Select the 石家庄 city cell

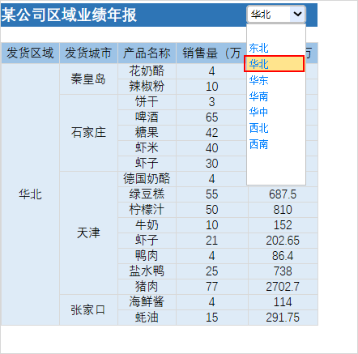click(88, 133)
